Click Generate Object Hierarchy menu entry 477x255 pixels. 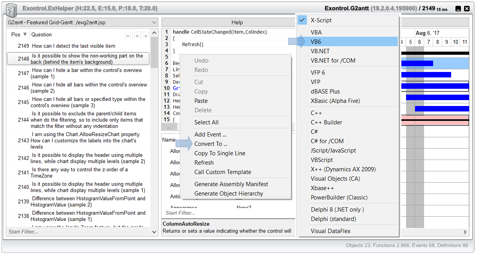[x=229, y=194]
